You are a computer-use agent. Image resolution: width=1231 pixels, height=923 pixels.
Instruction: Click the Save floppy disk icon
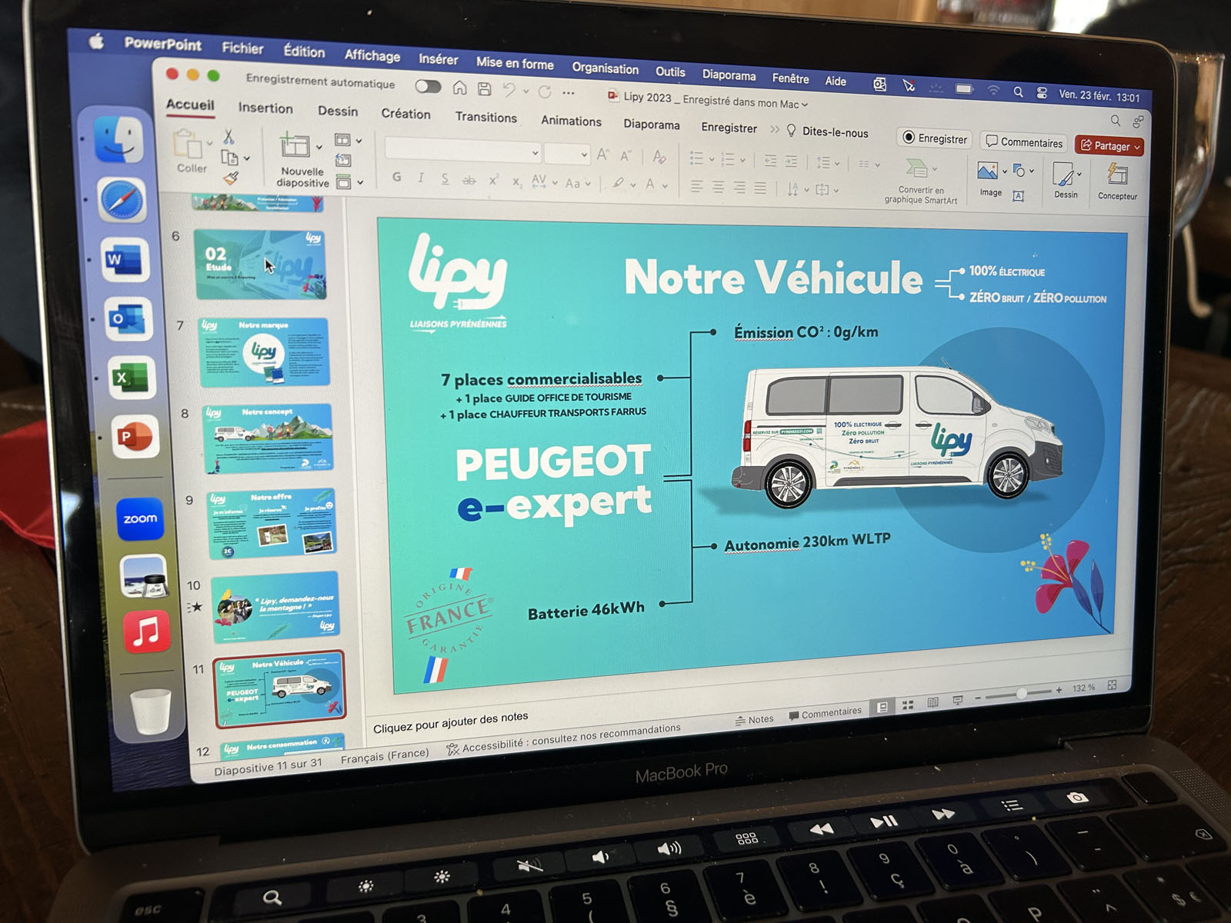pyautogui.click(x=485, y=88)
